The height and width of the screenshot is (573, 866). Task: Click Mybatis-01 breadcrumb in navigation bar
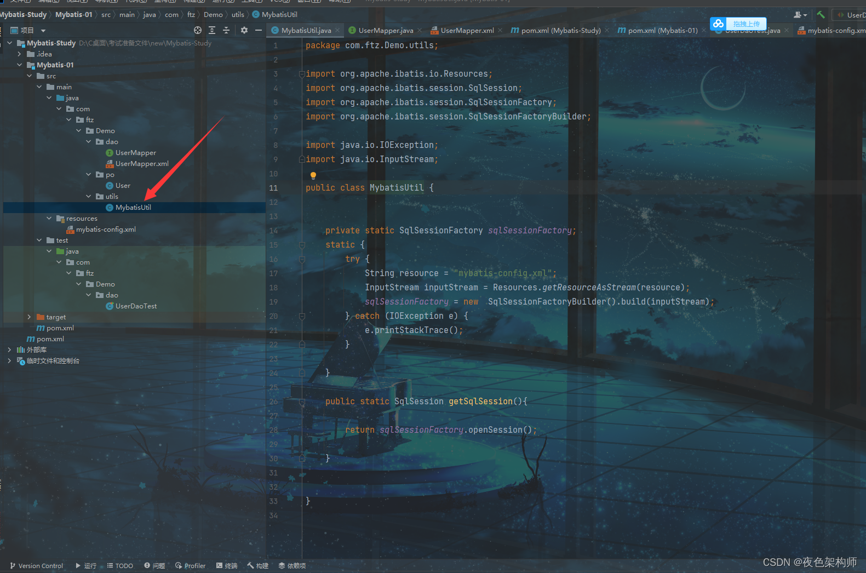(x=74, y=15)
